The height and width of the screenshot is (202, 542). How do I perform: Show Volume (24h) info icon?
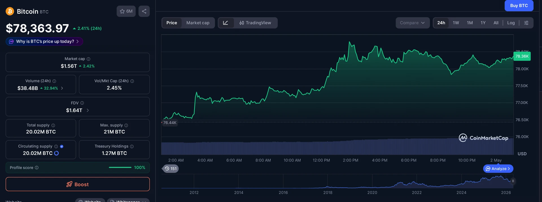coord(54,81)
